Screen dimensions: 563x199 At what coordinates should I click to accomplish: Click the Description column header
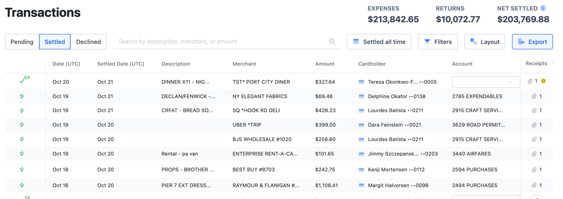coord(176,64)
